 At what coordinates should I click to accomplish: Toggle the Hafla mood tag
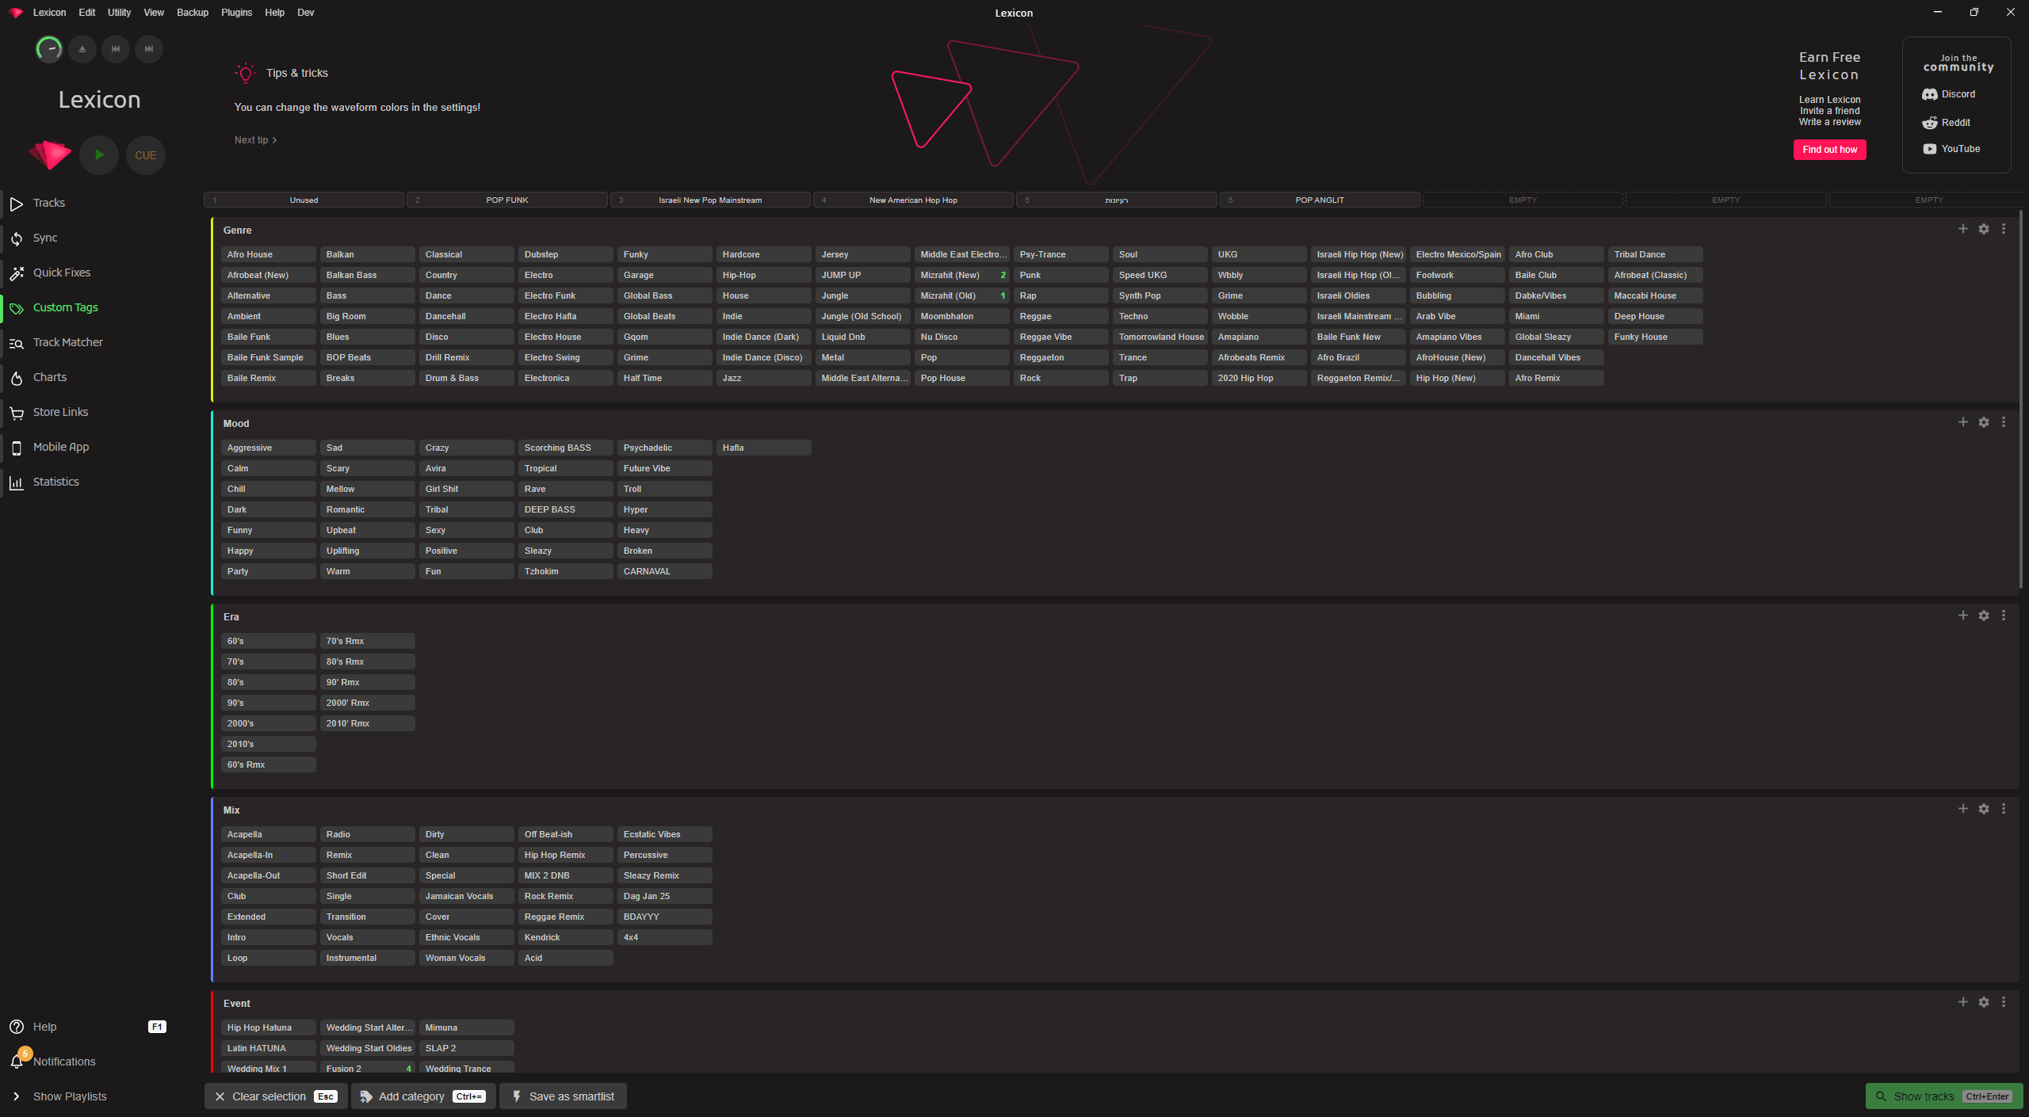click(x=764, y=448)
